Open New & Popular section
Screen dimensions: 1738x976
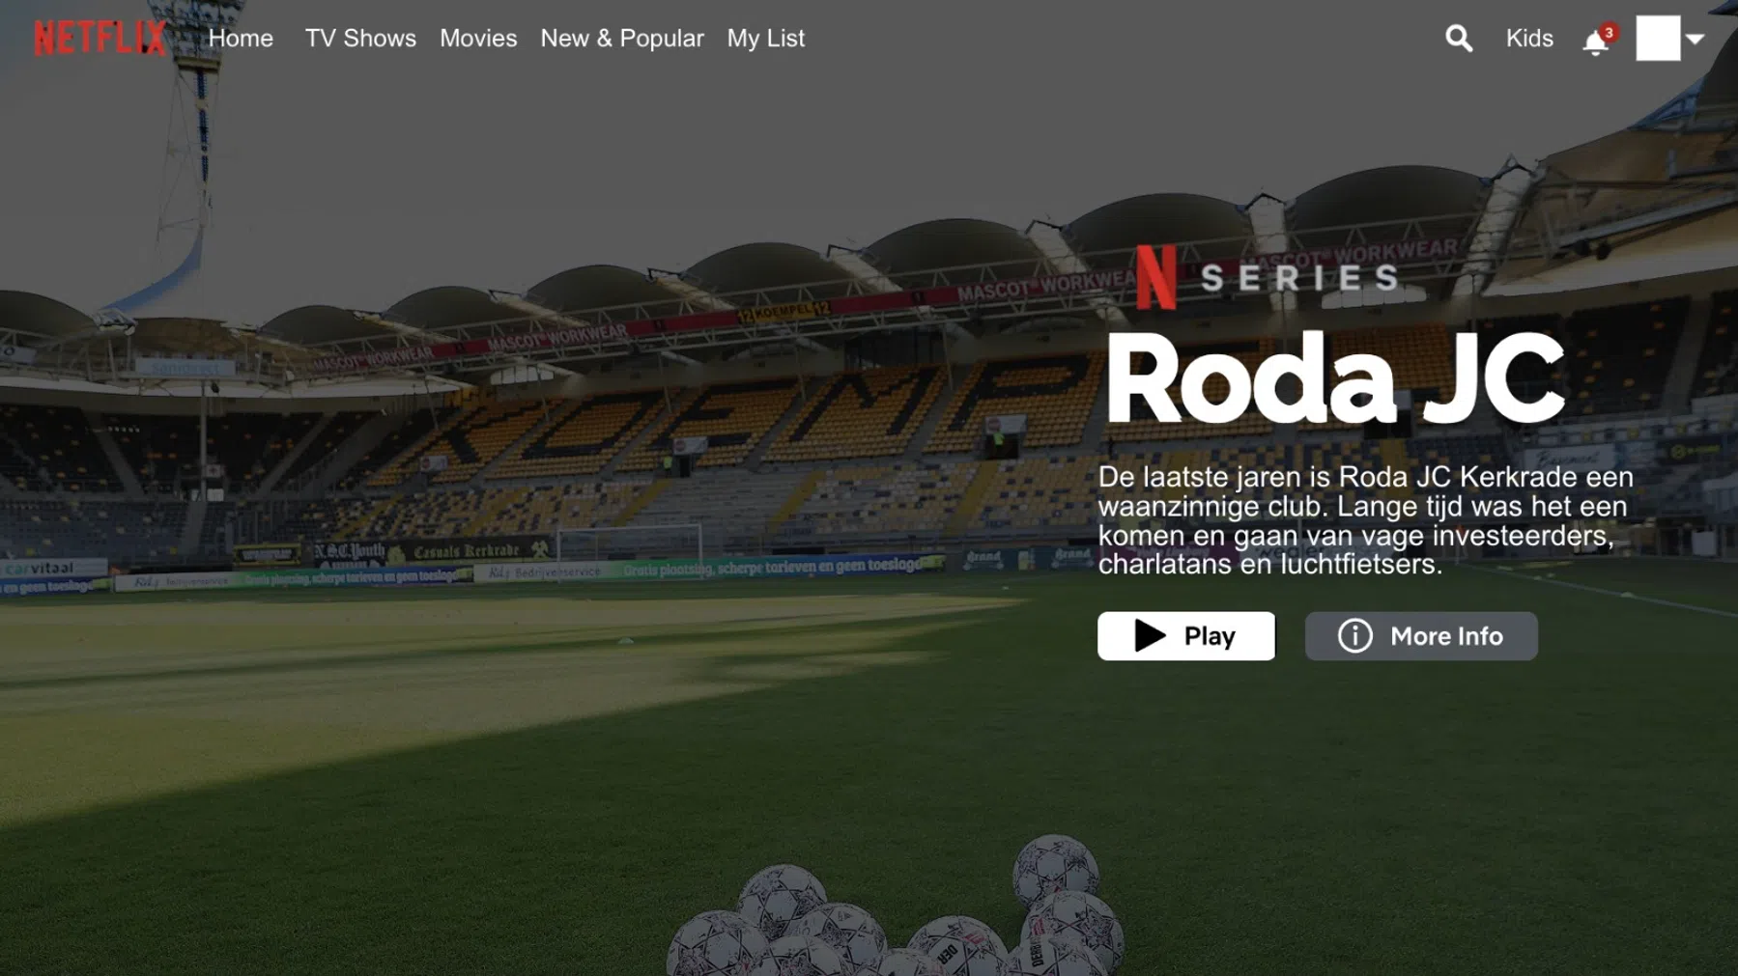[x=622, y=39]
